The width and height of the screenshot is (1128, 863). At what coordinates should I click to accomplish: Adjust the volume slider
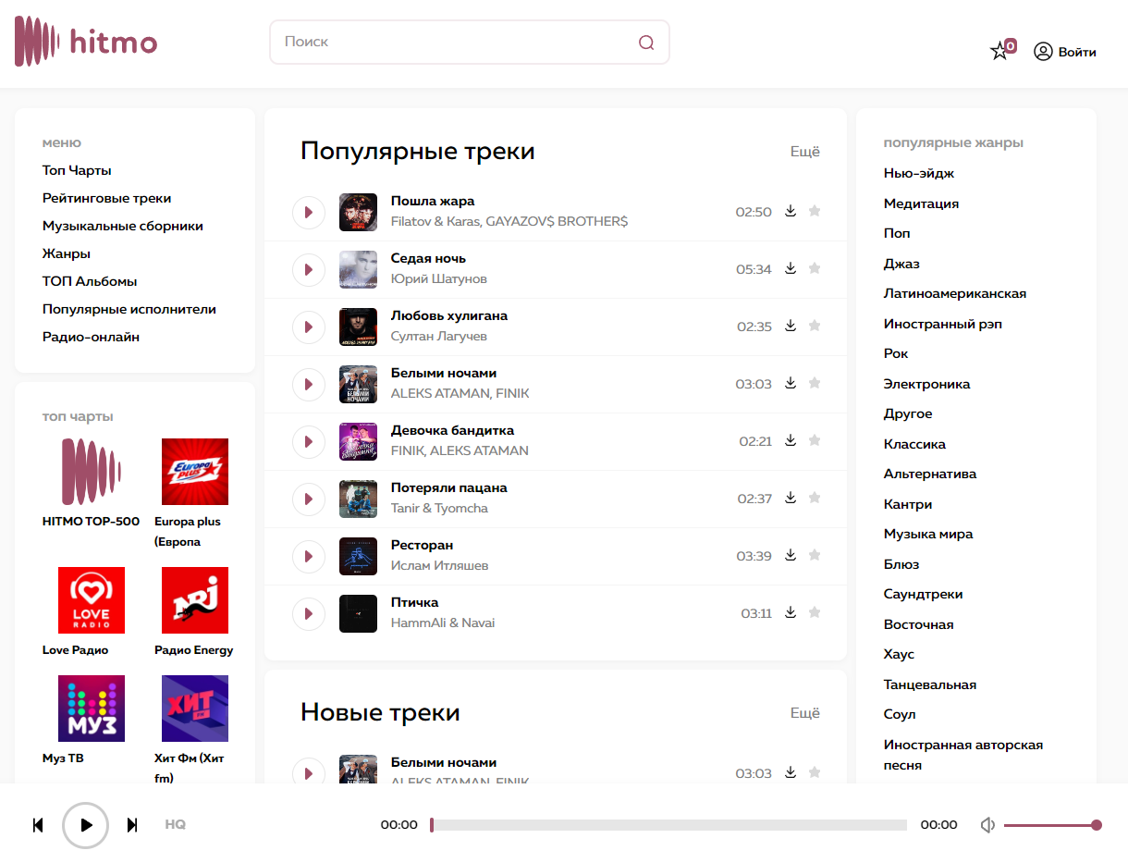pos(1050,825)
